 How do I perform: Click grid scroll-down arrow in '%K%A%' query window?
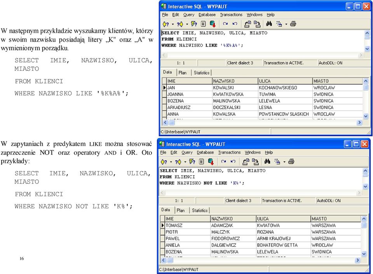point(366,116)
